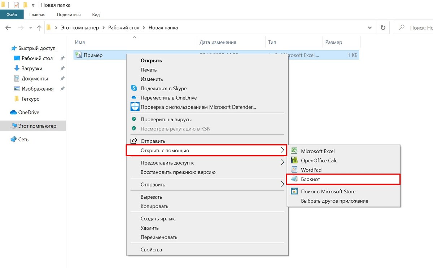Select 'Сеть' network icon in navigation pane

(x=14, y=139)
